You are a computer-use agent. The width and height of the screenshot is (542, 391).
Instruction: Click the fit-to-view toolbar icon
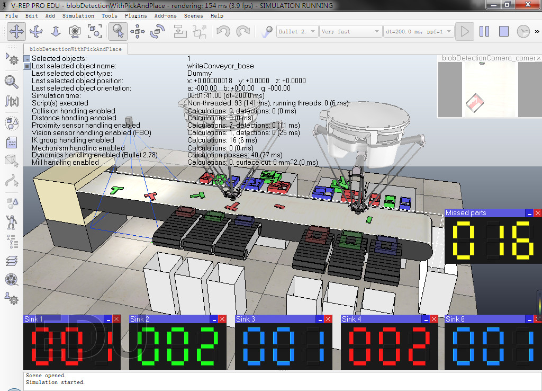click(x=94, y=31)
